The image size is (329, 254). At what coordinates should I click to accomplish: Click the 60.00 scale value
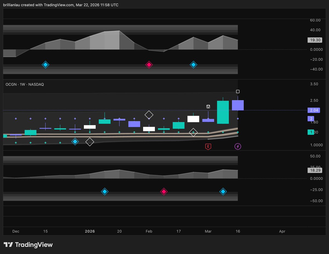(315, 20)
